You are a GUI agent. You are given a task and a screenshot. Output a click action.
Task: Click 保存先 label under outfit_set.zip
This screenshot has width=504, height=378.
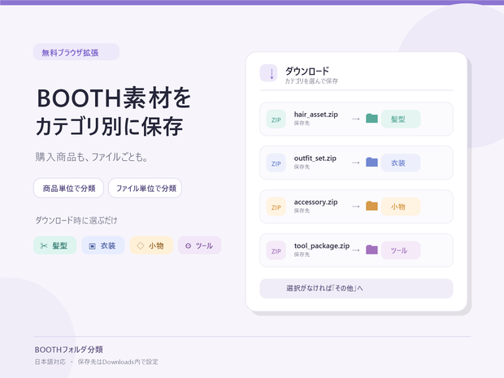302,167
